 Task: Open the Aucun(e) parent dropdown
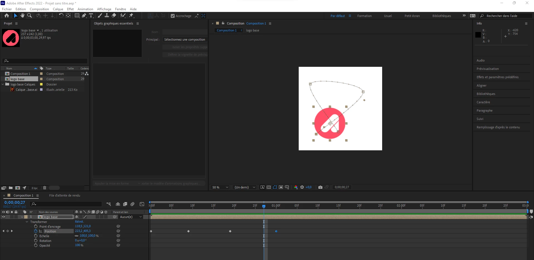click(x=131, y=217)
